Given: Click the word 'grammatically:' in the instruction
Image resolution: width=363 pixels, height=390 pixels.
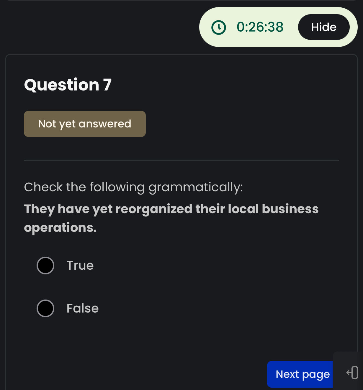Looking at the screenshot, I should [196, 187].
